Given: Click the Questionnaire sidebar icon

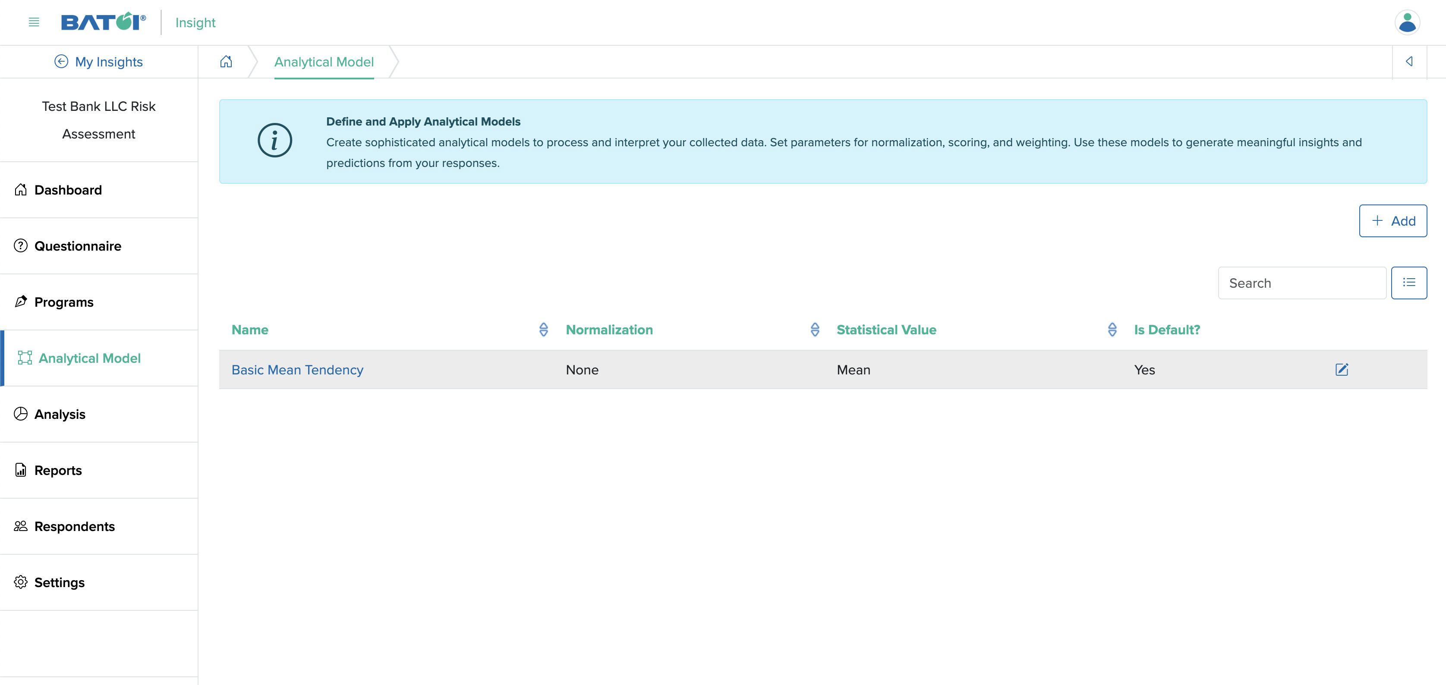Looking at the screenshot, I should tap(20, 245).
